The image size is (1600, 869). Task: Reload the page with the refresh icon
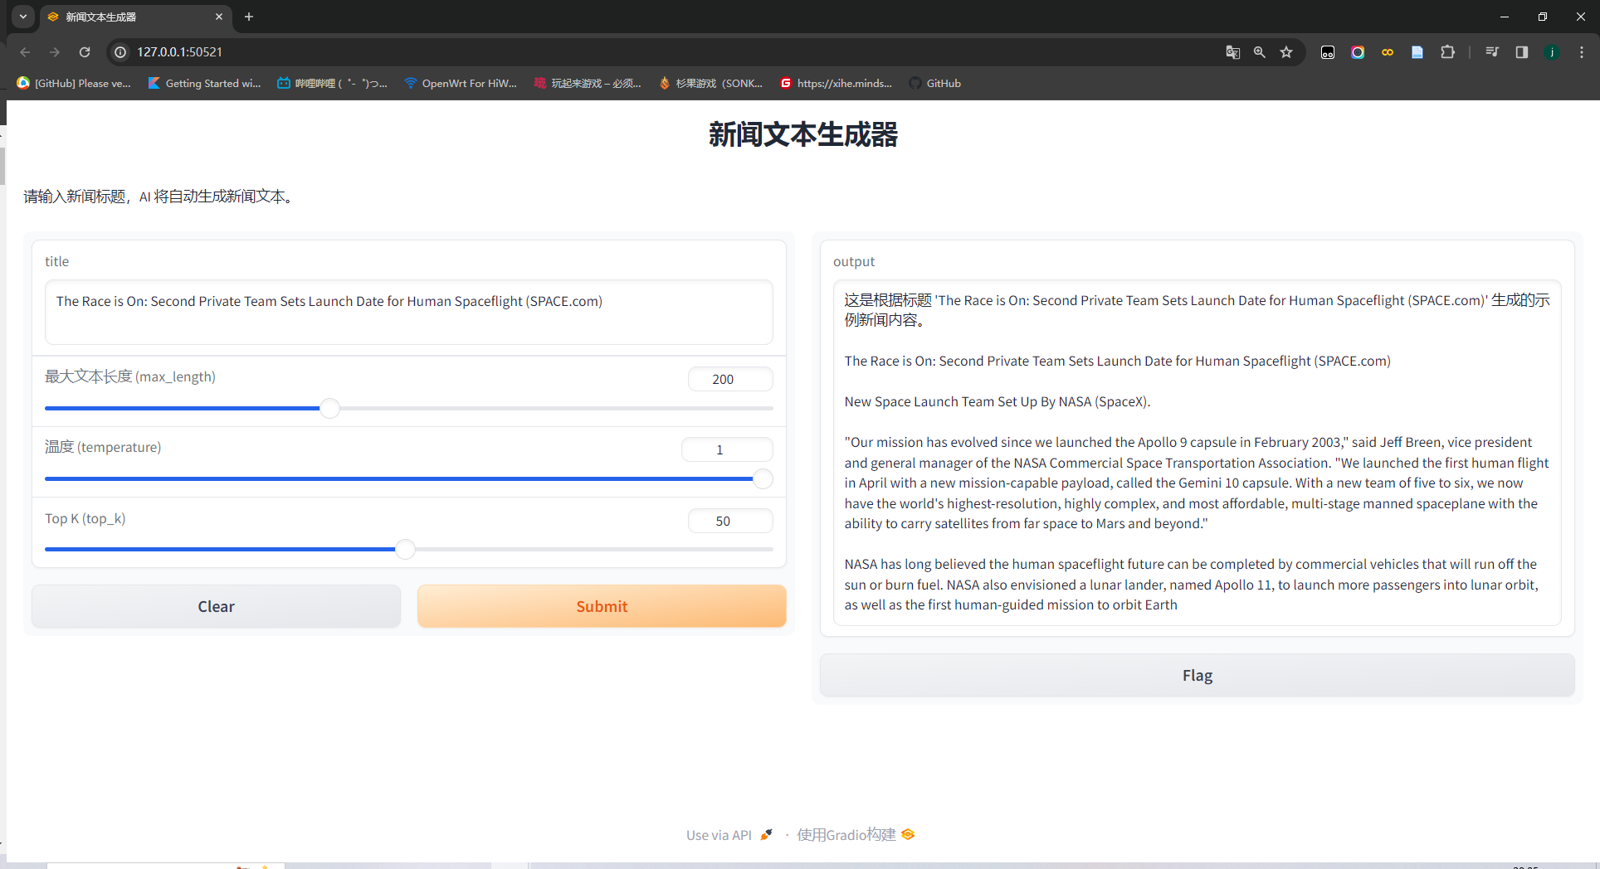85,52
